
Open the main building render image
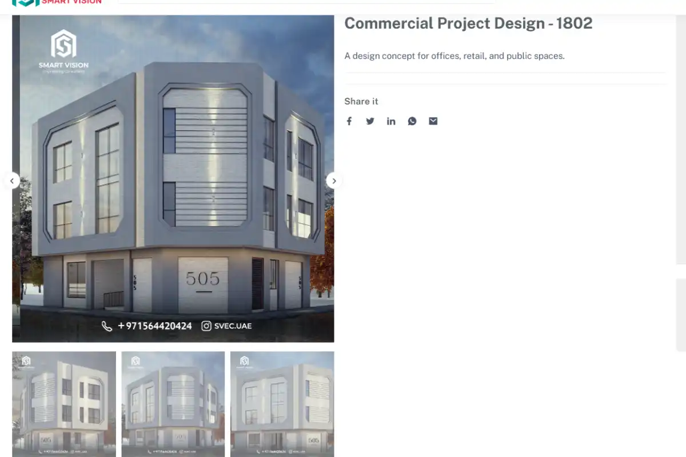point(173,189)
